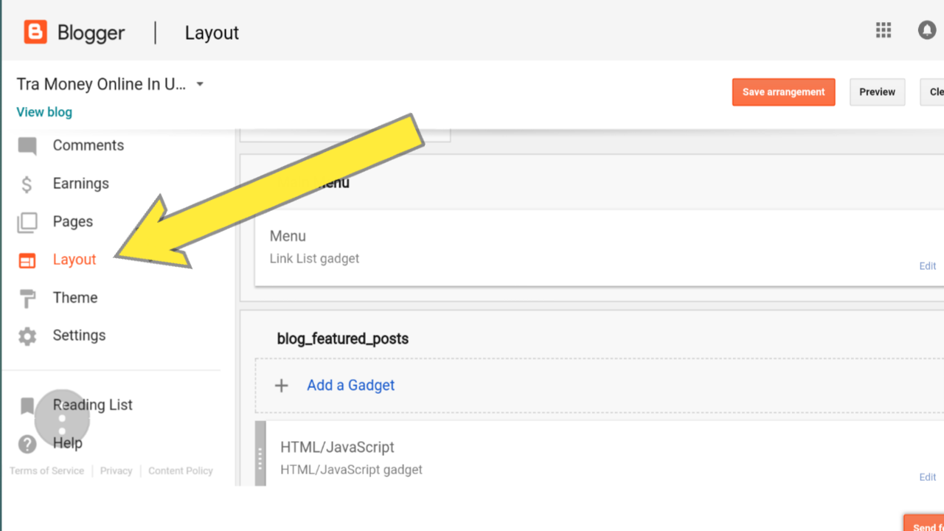Open the Google apps grid
The width and height of the screenshot is (944, 531).
pos(884,30)
